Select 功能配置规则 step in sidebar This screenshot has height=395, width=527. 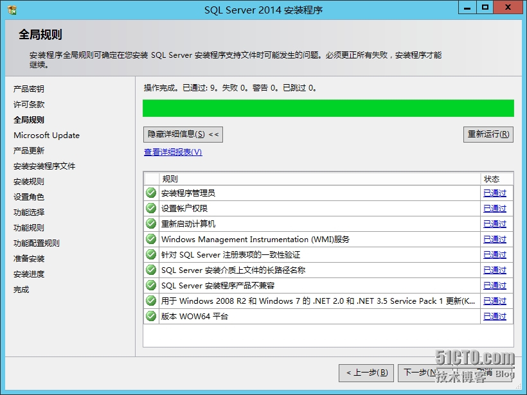(x=37, y=243)
